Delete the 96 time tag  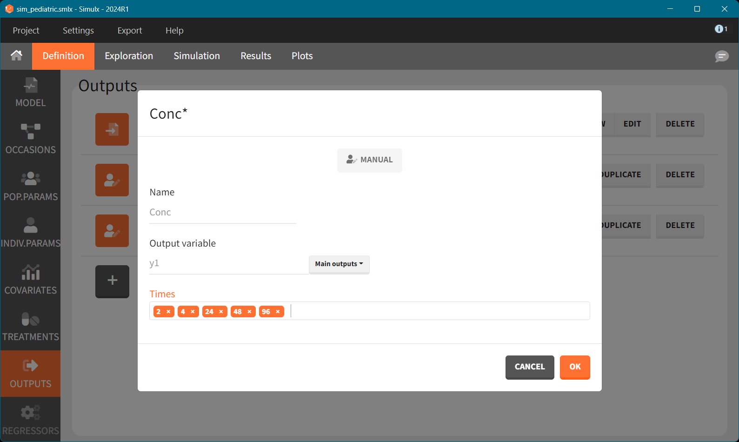[x=278, y=312]
